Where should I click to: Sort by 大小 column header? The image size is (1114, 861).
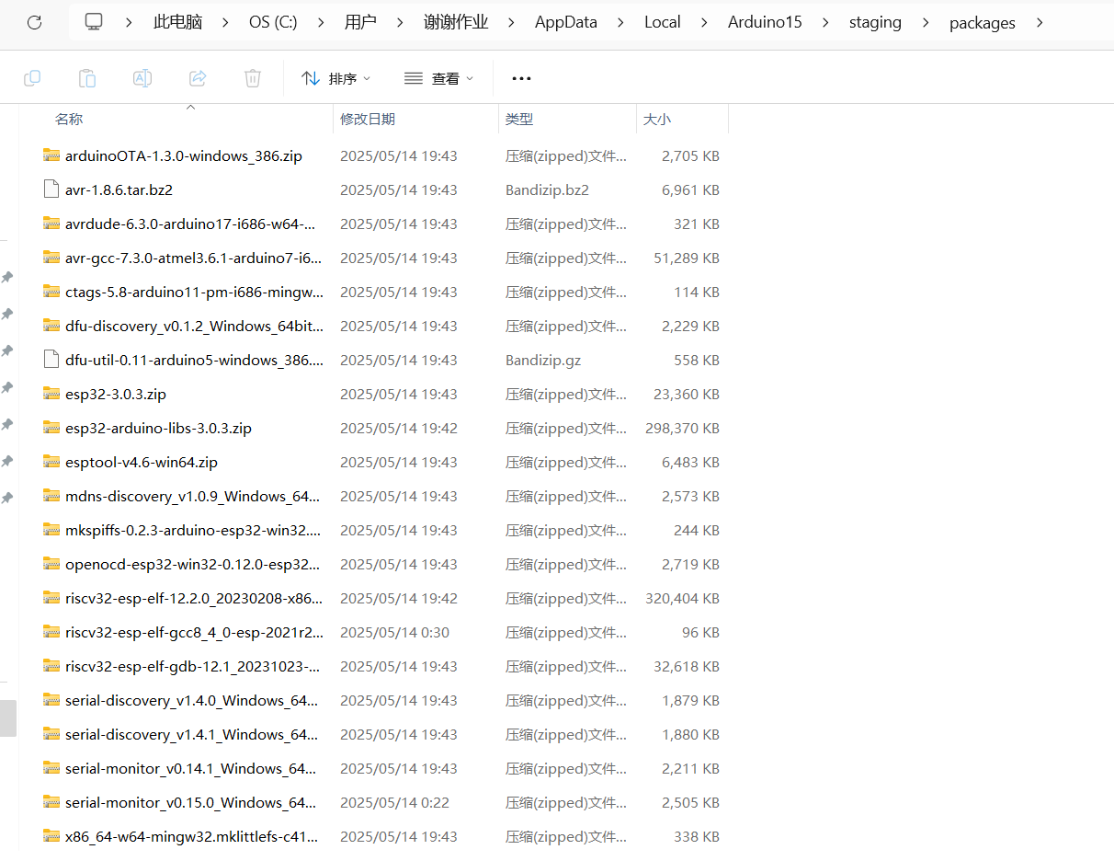coord(657,119)
